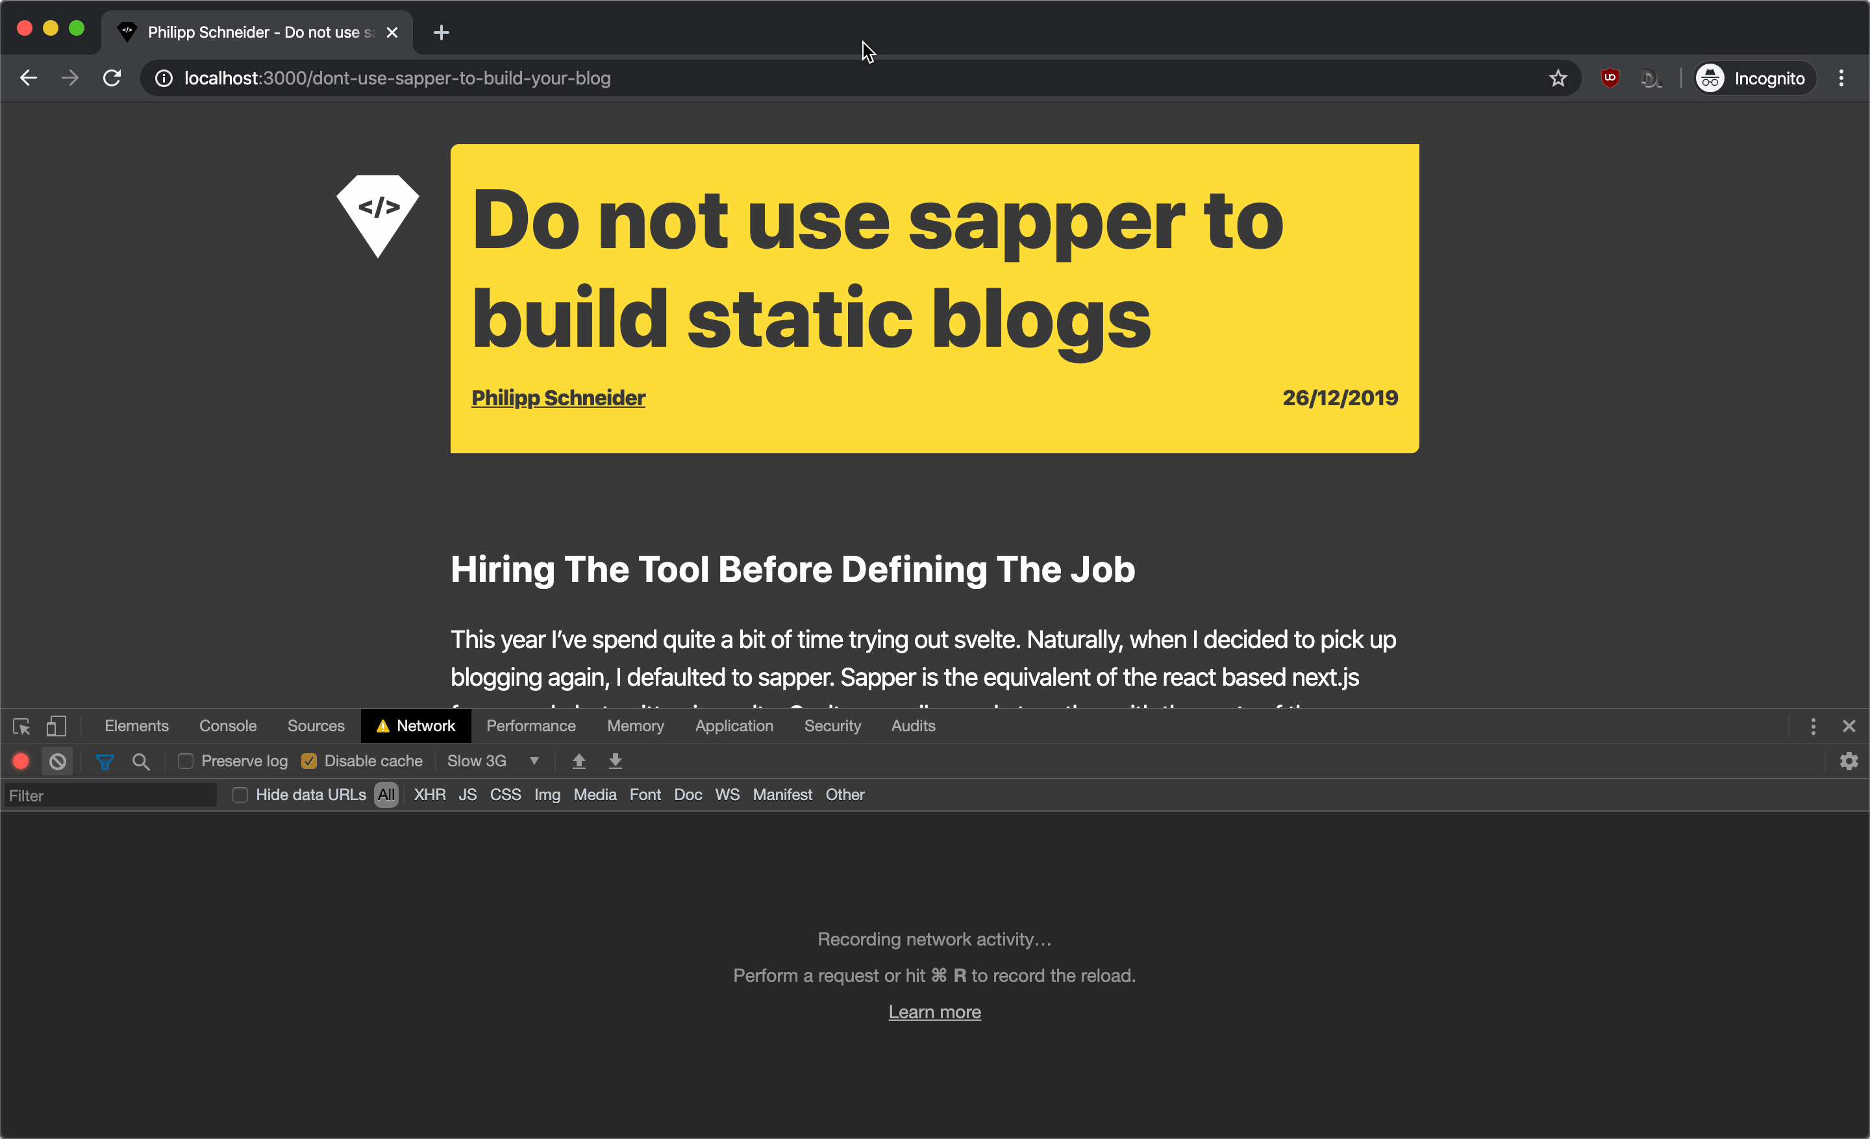Enable the Preserve log checkbox

pos(184,761)
